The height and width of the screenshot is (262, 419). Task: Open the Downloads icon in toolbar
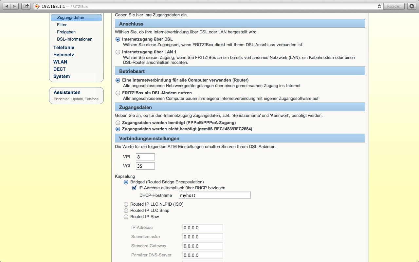[x=411, y=6]
